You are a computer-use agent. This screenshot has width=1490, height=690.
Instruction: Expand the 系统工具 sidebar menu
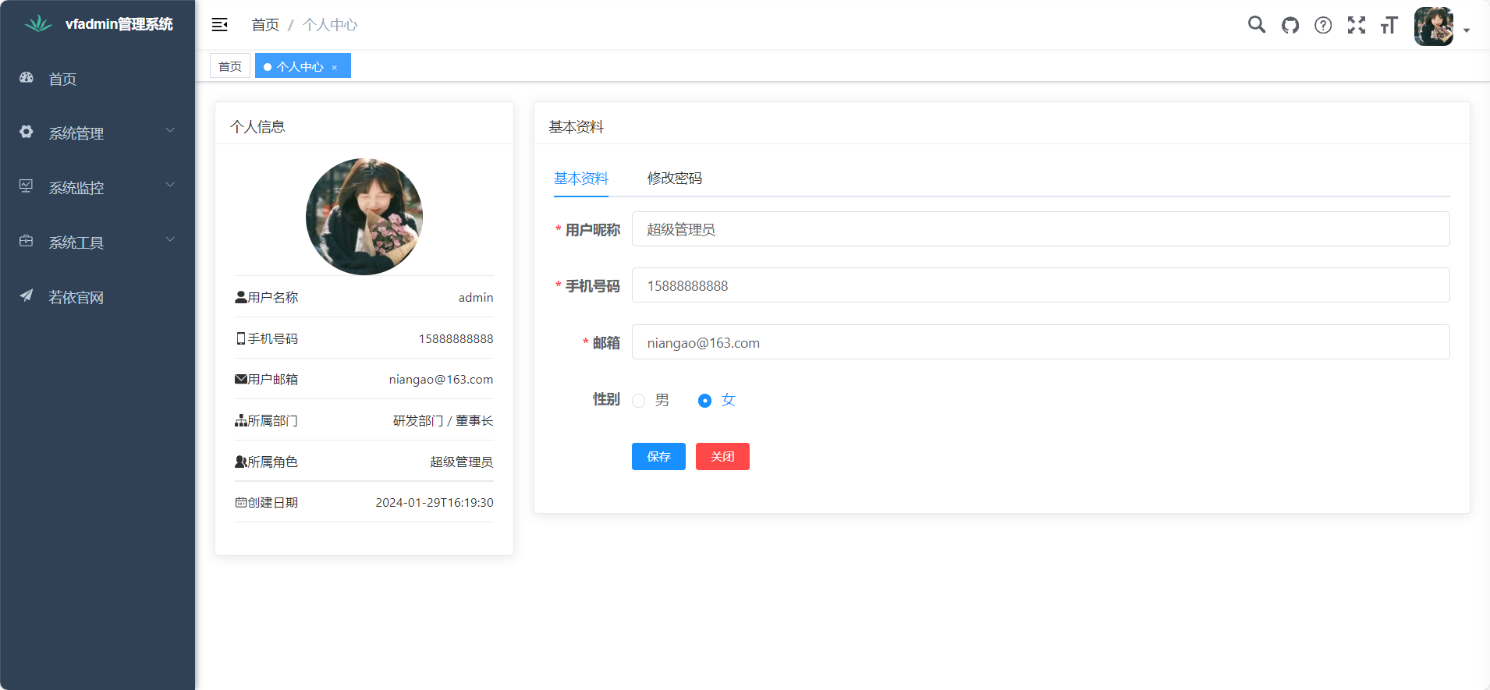[98, 242]
